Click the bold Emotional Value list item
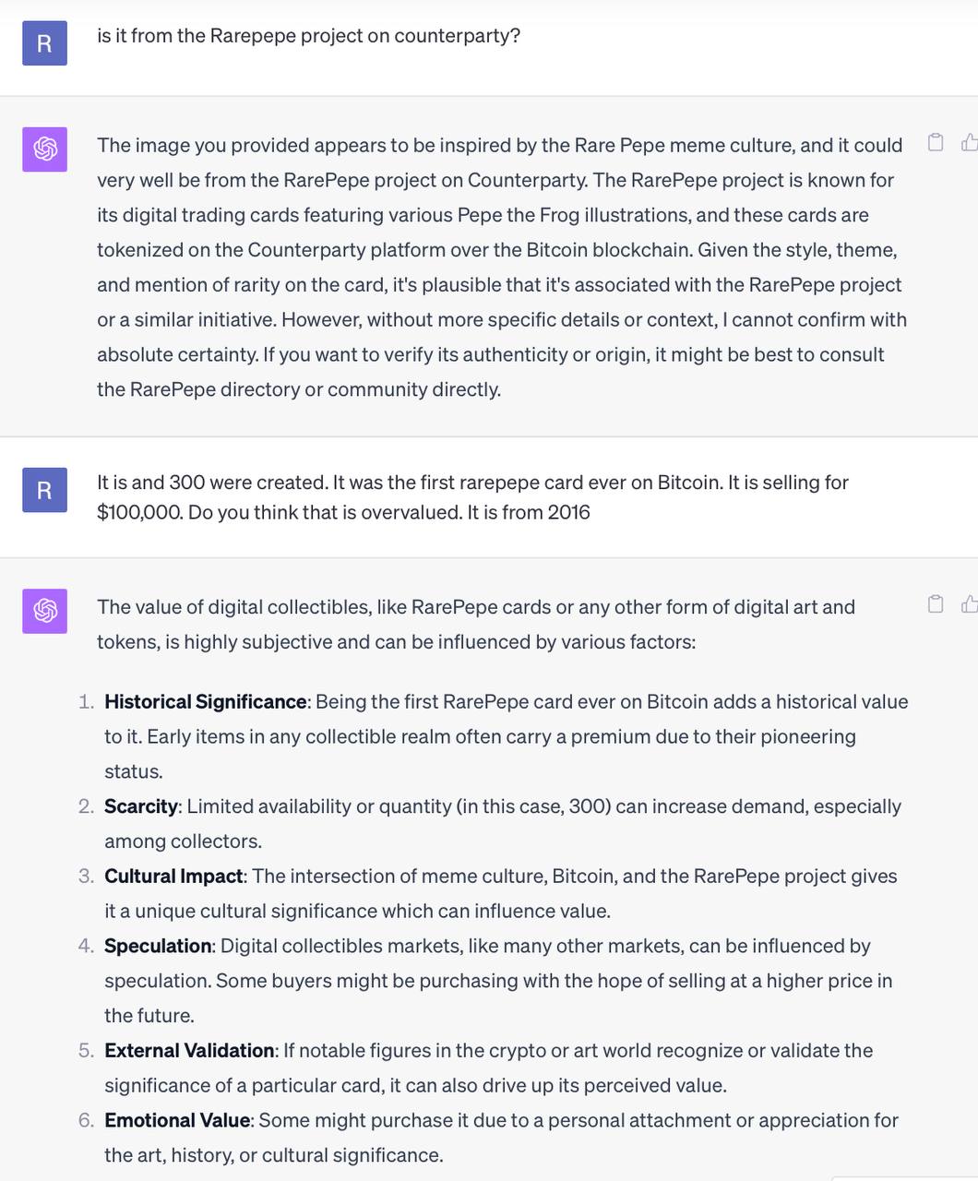 click(177, 1121)
